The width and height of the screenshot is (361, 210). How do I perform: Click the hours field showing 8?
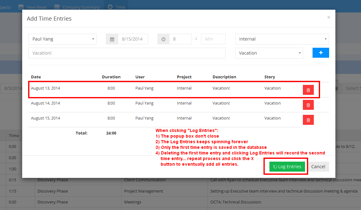(180, 39)
